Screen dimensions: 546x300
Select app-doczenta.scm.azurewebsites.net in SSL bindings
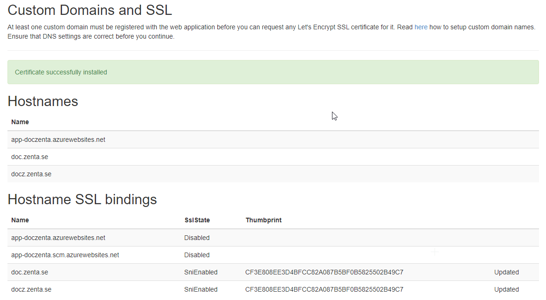coord(65,255)
